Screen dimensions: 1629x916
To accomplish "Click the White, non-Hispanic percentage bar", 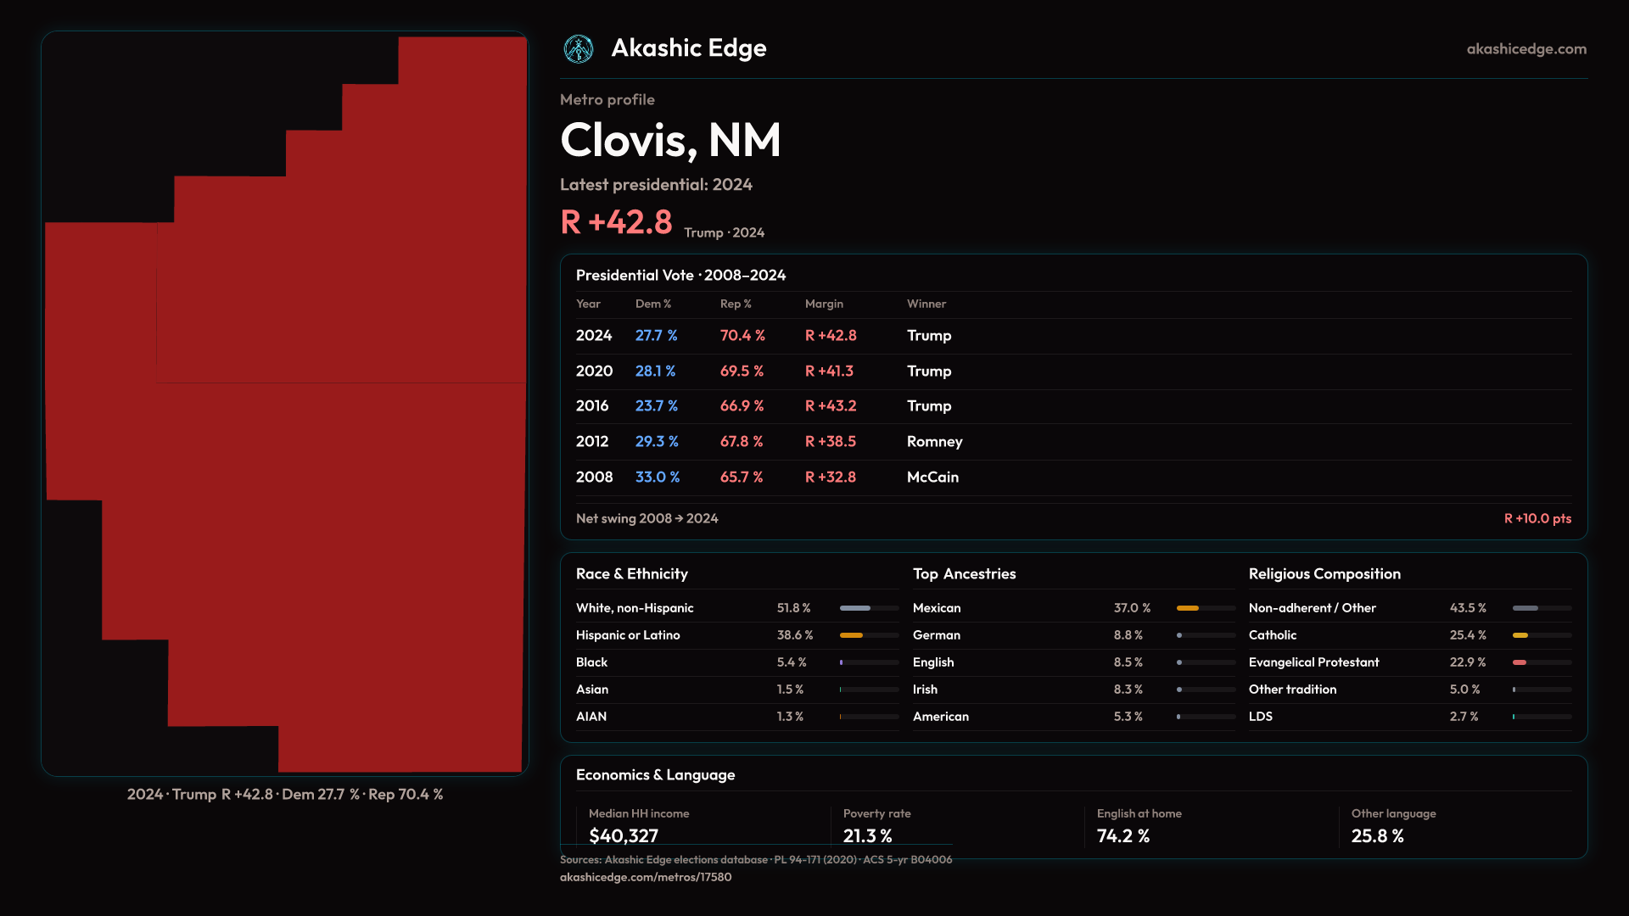I will [868, 608].
